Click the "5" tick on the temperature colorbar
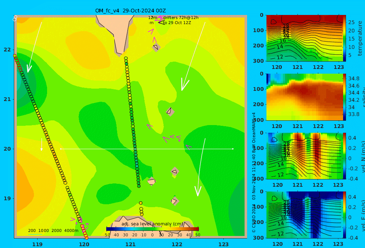The image size is (365, 248). point(350,55)
